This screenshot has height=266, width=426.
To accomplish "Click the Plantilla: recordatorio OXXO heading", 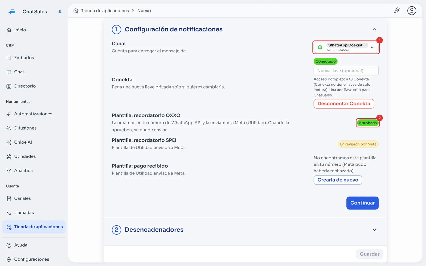I will coord(146,115).
